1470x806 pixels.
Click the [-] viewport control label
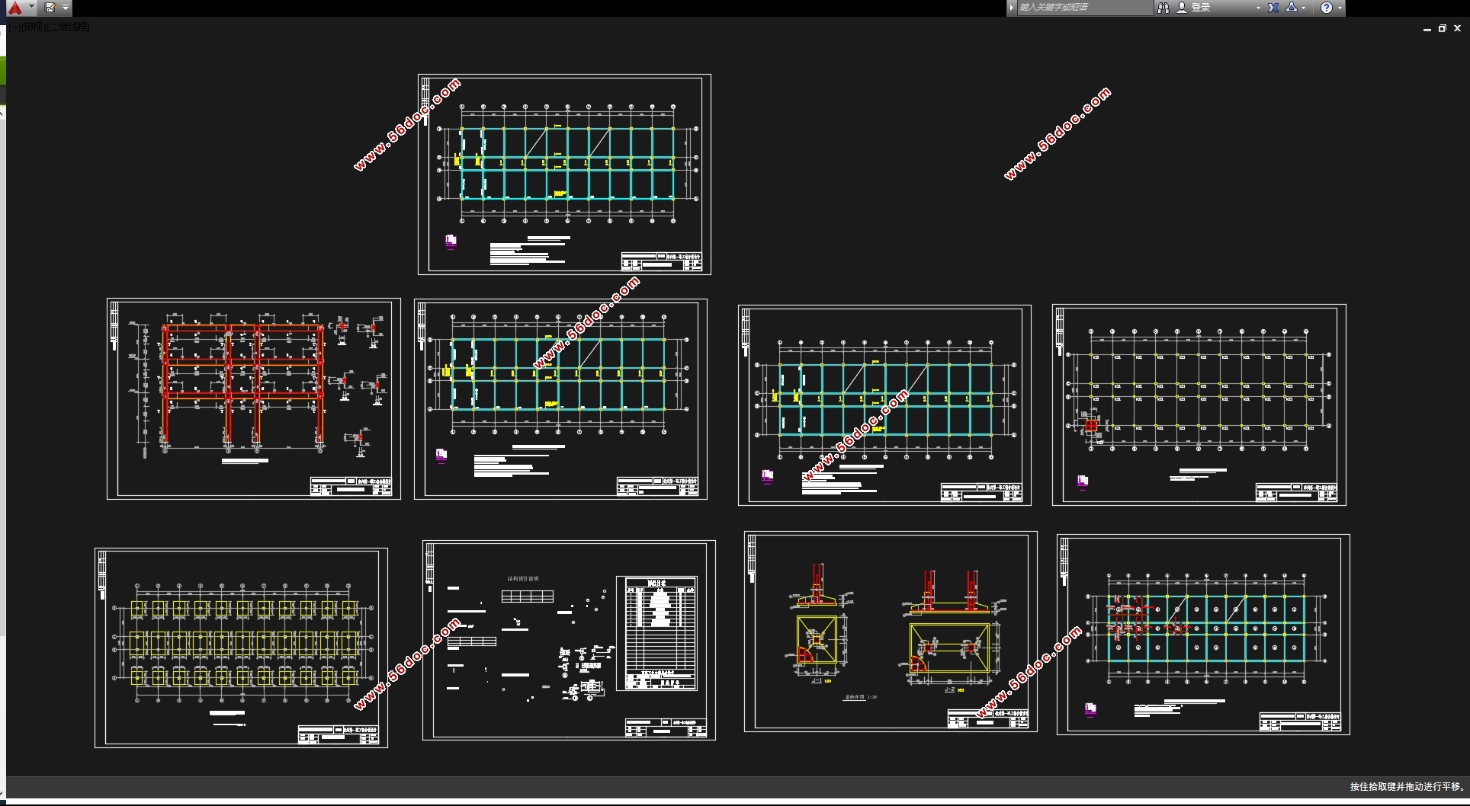(x=15, y=27)
